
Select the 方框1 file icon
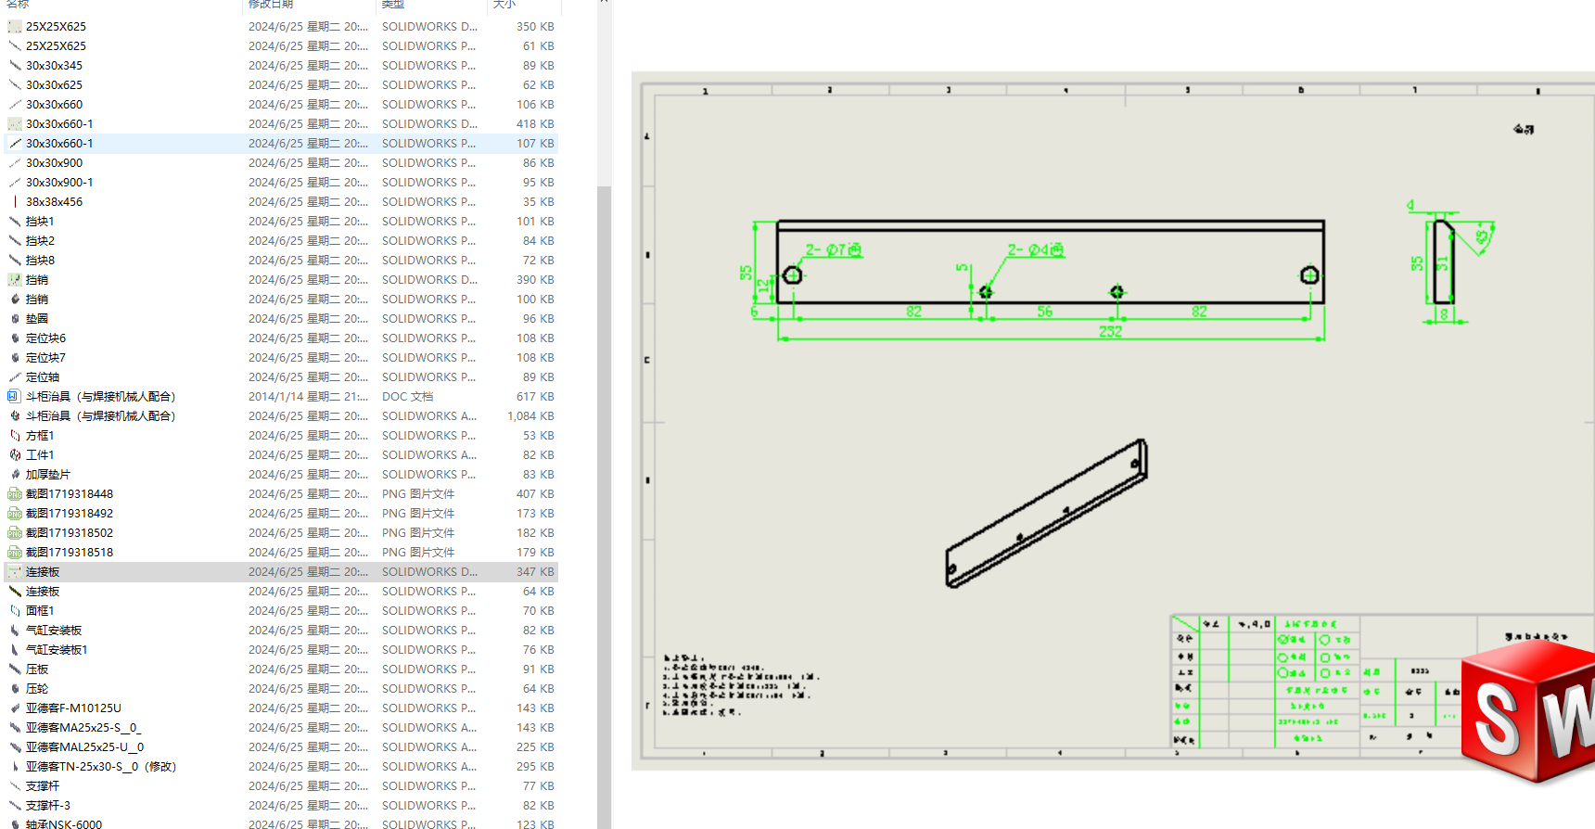pos(15,436)
